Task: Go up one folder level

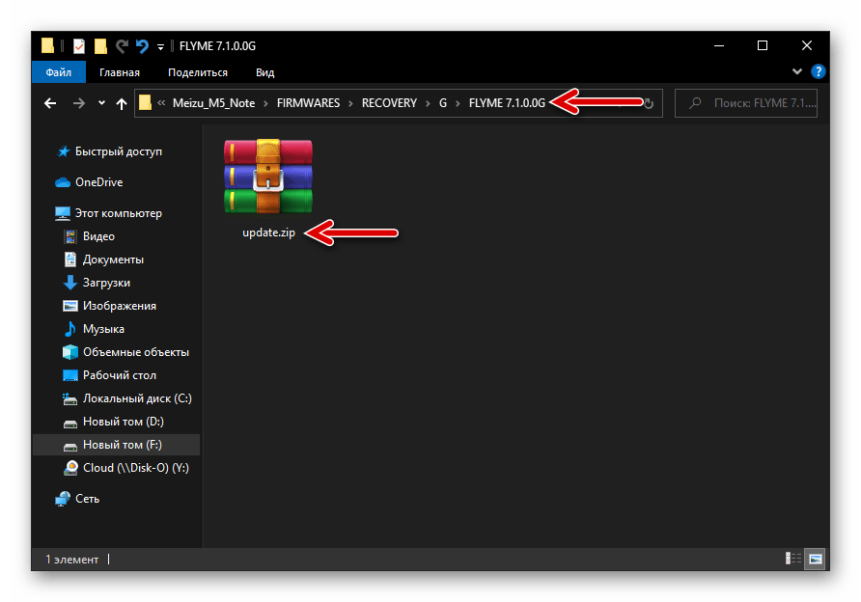Action: point(122,103)
